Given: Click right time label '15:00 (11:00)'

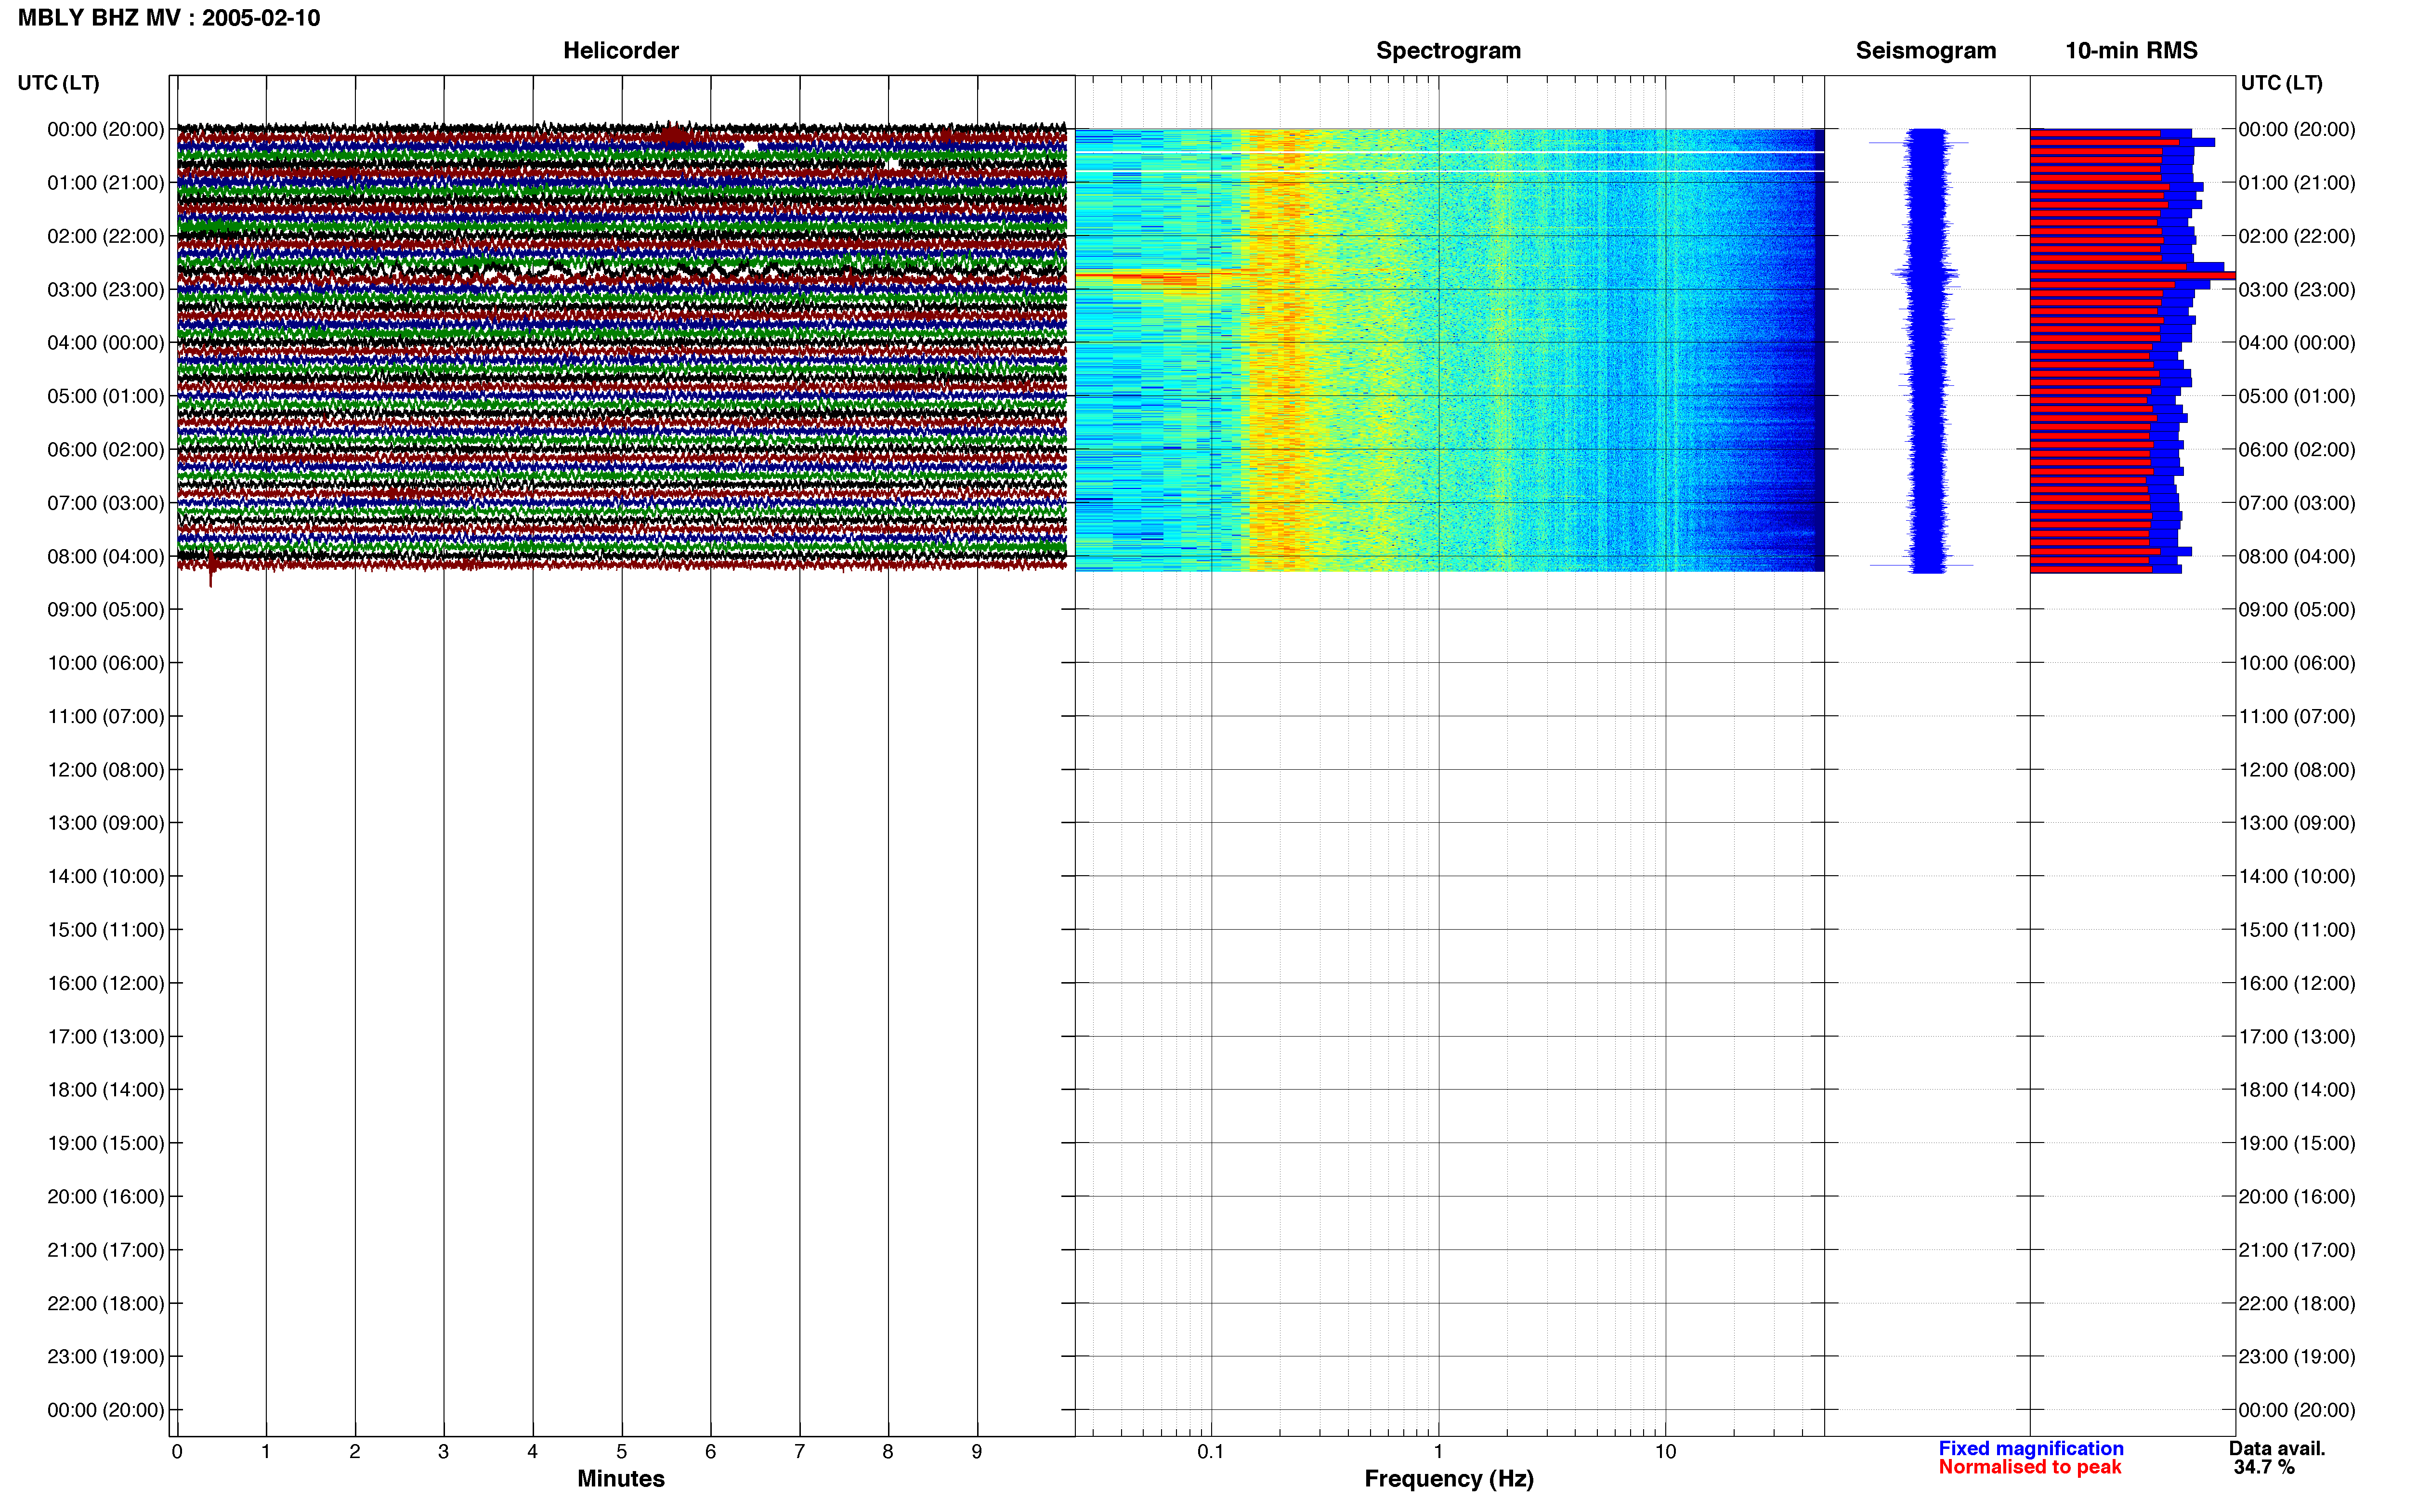Looking at the screenshot, I should (x=2297, y=930).
